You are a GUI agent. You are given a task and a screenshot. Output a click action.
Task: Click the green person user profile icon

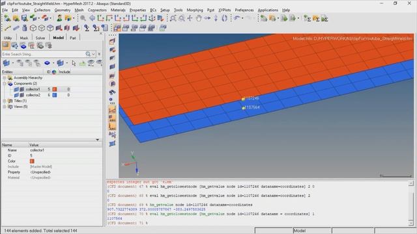[59, 18]
